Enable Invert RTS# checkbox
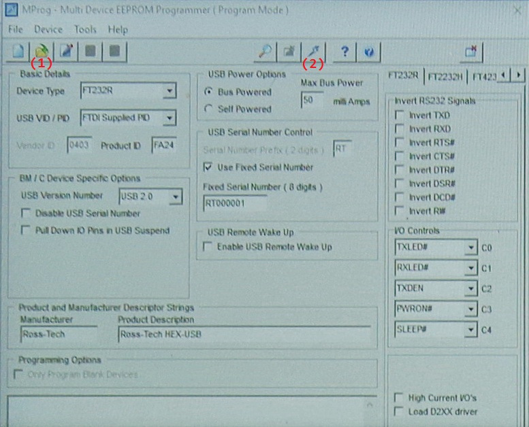 point(400,143)
